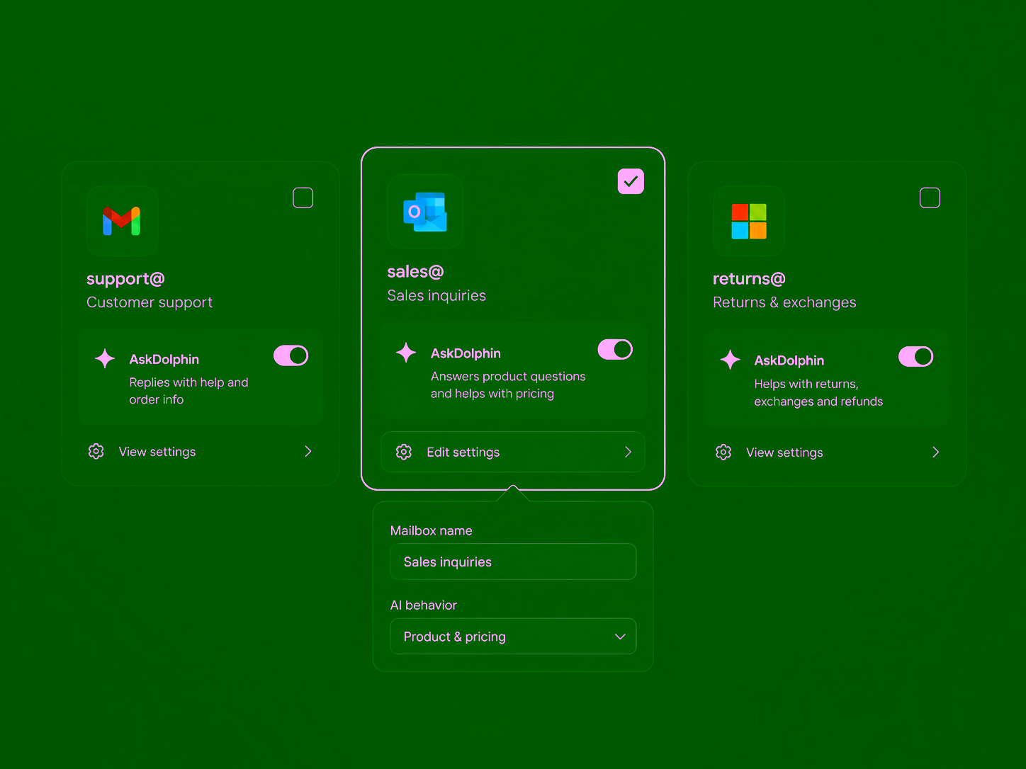Open Edit settings on sales@ card
The height and width of the screenshot is (769, 1026).
pos(513,452)
